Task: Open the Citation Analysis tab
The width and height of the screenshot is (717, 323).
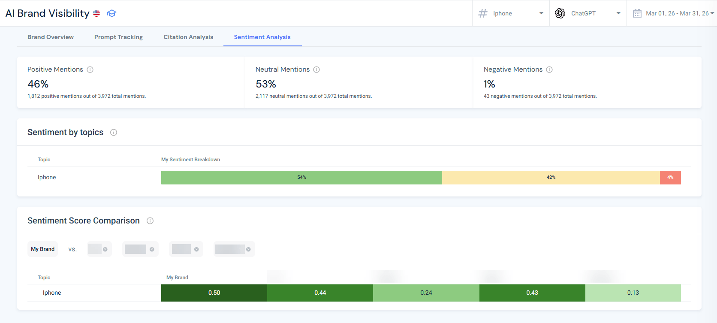Action: pos(188,37)
